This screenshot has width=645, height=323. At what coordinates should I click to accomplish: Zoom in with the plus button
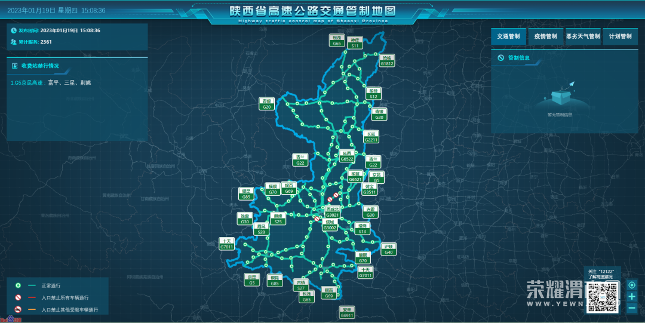(x=631, y=296)
